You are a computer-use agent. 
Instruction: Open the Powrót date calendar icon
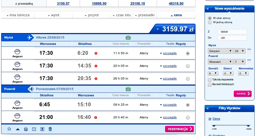249,61
